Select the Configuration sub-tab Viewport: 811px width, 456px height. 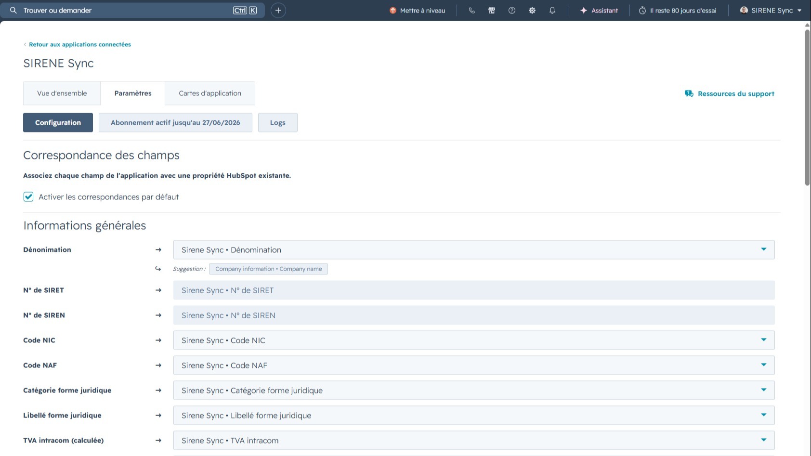pyautogui.click(x=58, y=122)
